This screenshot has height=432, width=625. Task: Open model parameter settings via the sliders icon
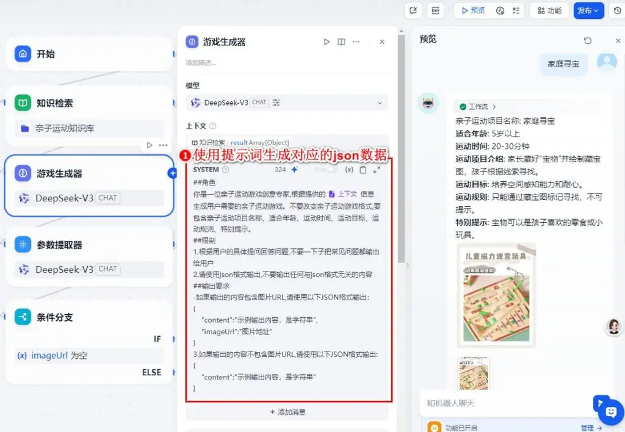tap(274, 102)
